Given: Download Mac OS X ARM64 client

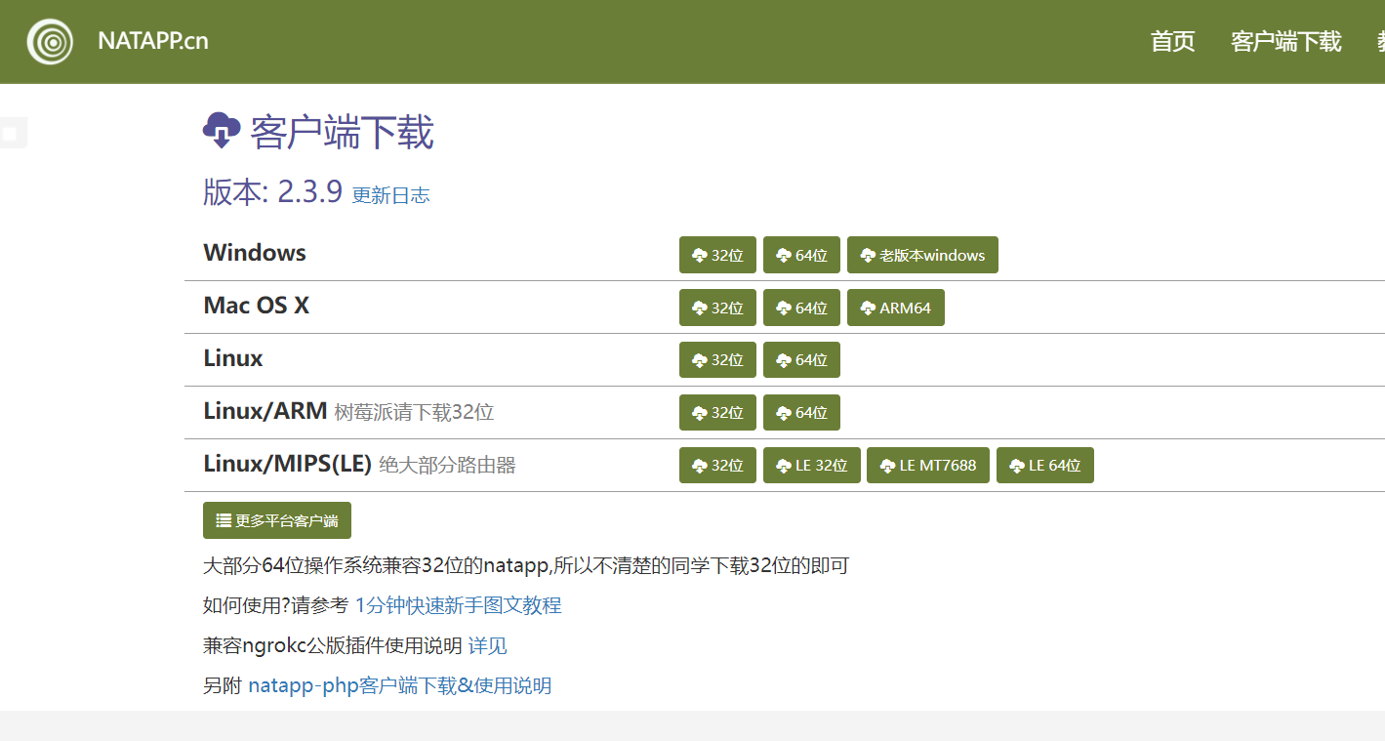Looking at the screenshot, I should point(896,308).
